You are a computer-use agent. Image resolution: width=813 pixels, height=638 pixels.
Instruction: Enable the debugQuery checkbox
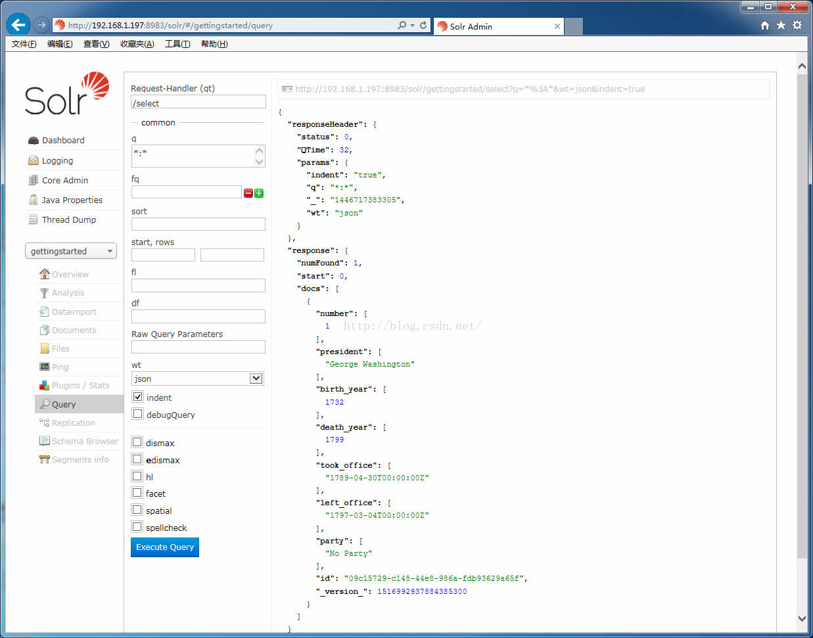[137, 414]
